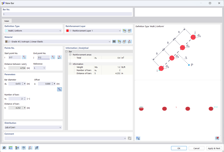
Task: Open Distribution dropdown 2d0.472441
Action: click(x=33, y=128)
